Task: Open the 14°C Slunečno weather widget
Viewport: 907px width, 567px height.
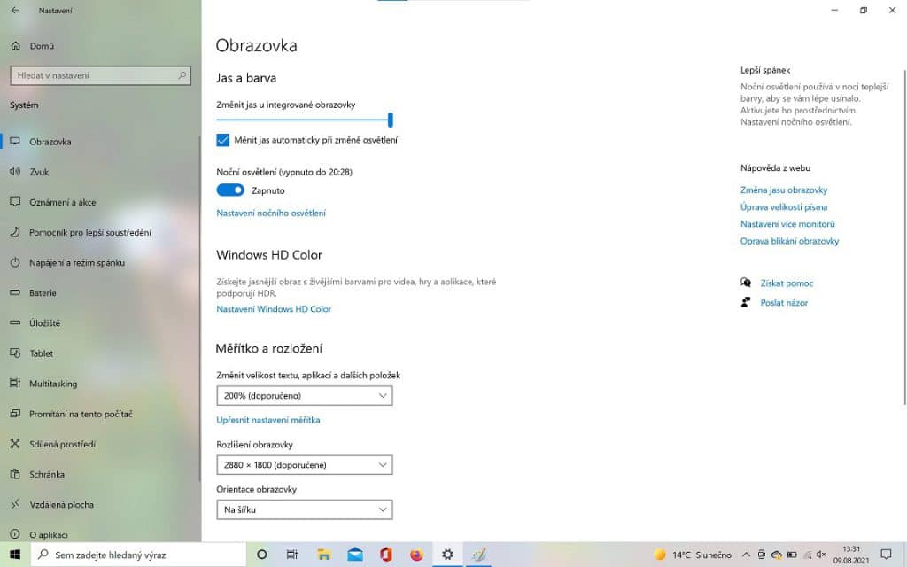Action: click(x=693, y=555)
